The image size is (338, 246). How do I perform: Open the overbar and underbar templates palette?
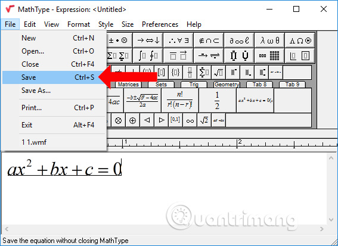[178, 56]
